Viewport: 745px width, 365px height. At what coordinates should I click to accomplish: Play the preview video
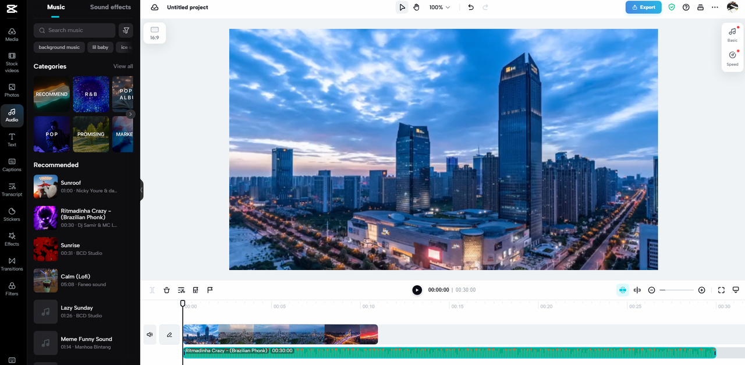pos(417,290)
